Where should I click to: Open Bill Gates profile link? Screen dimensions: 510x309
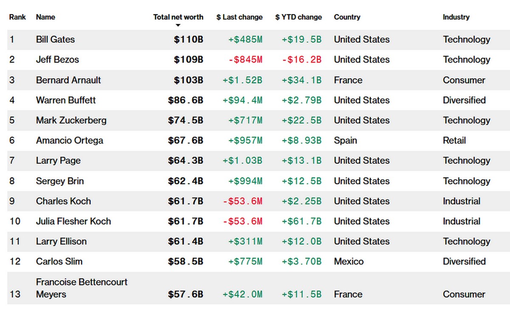(55, 39)
